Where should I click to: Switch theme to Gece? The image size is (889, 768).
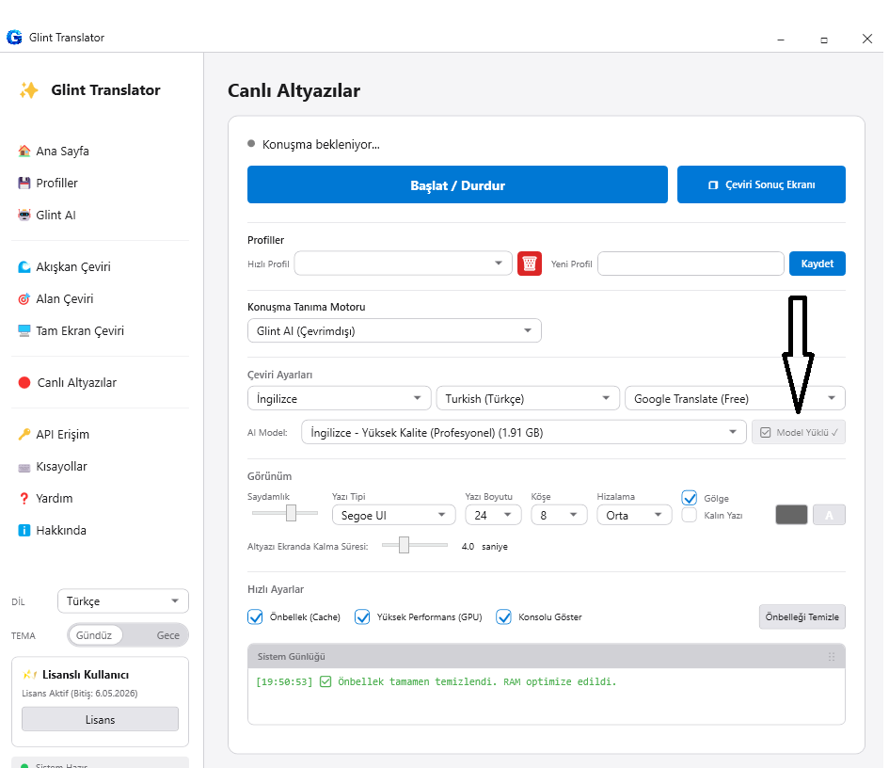click(167, 635)
